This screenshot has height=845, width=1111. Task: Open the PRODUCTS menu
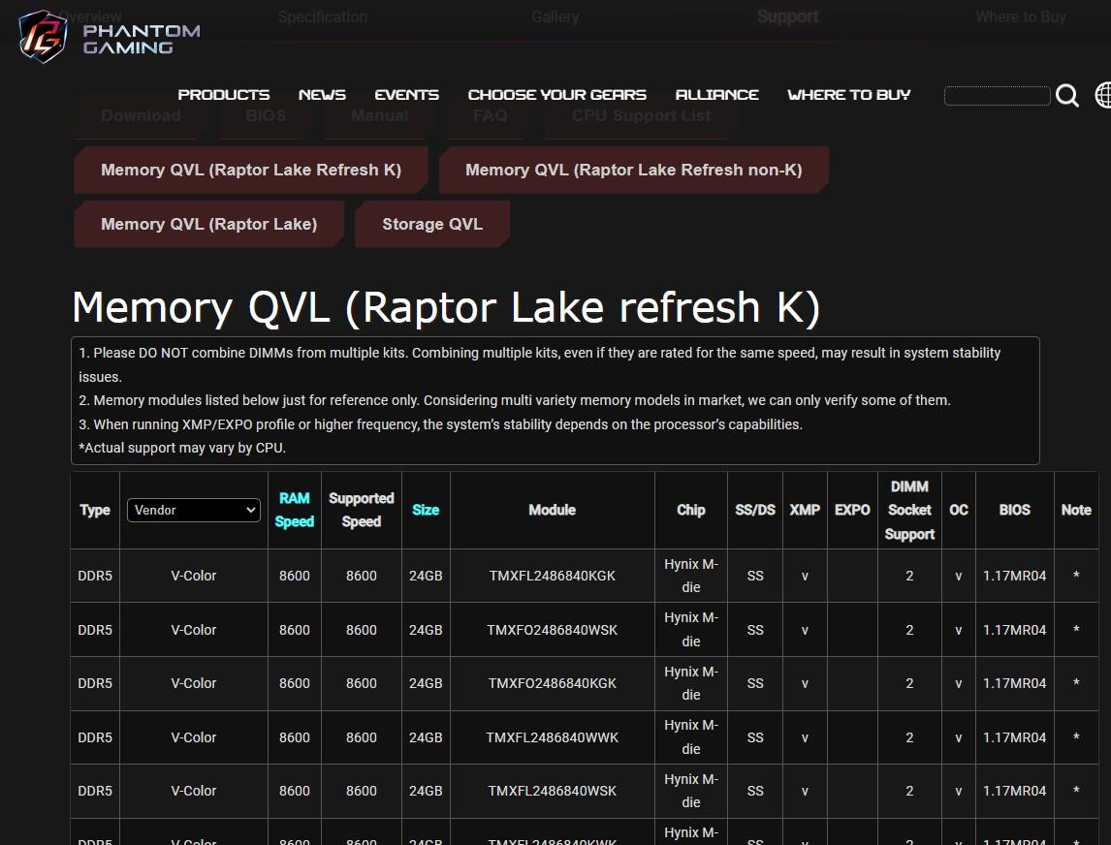224,95
